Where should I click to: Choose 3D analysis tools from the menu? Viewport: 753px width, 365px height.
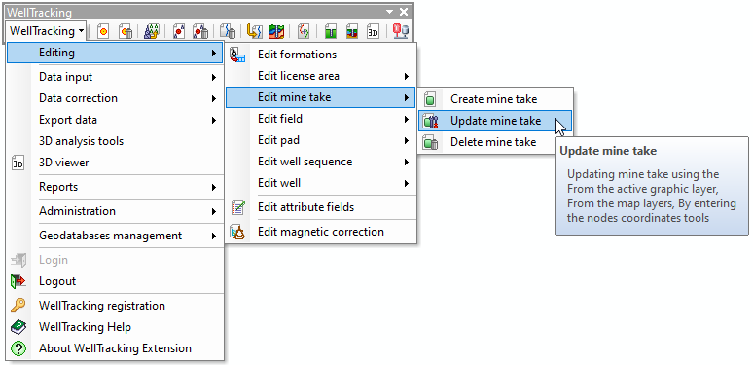(x=115, y=141)
